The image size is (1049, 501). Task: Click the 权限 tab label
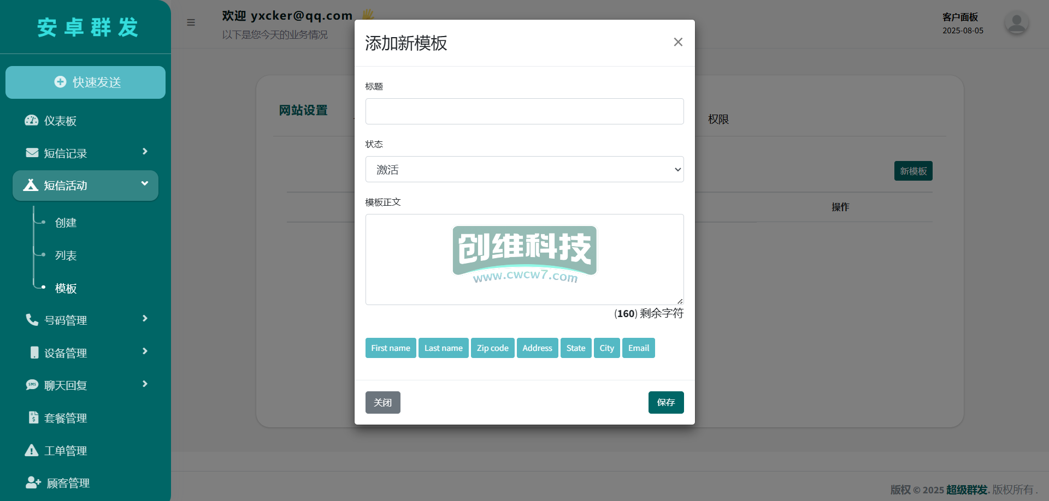pos(718,119)
